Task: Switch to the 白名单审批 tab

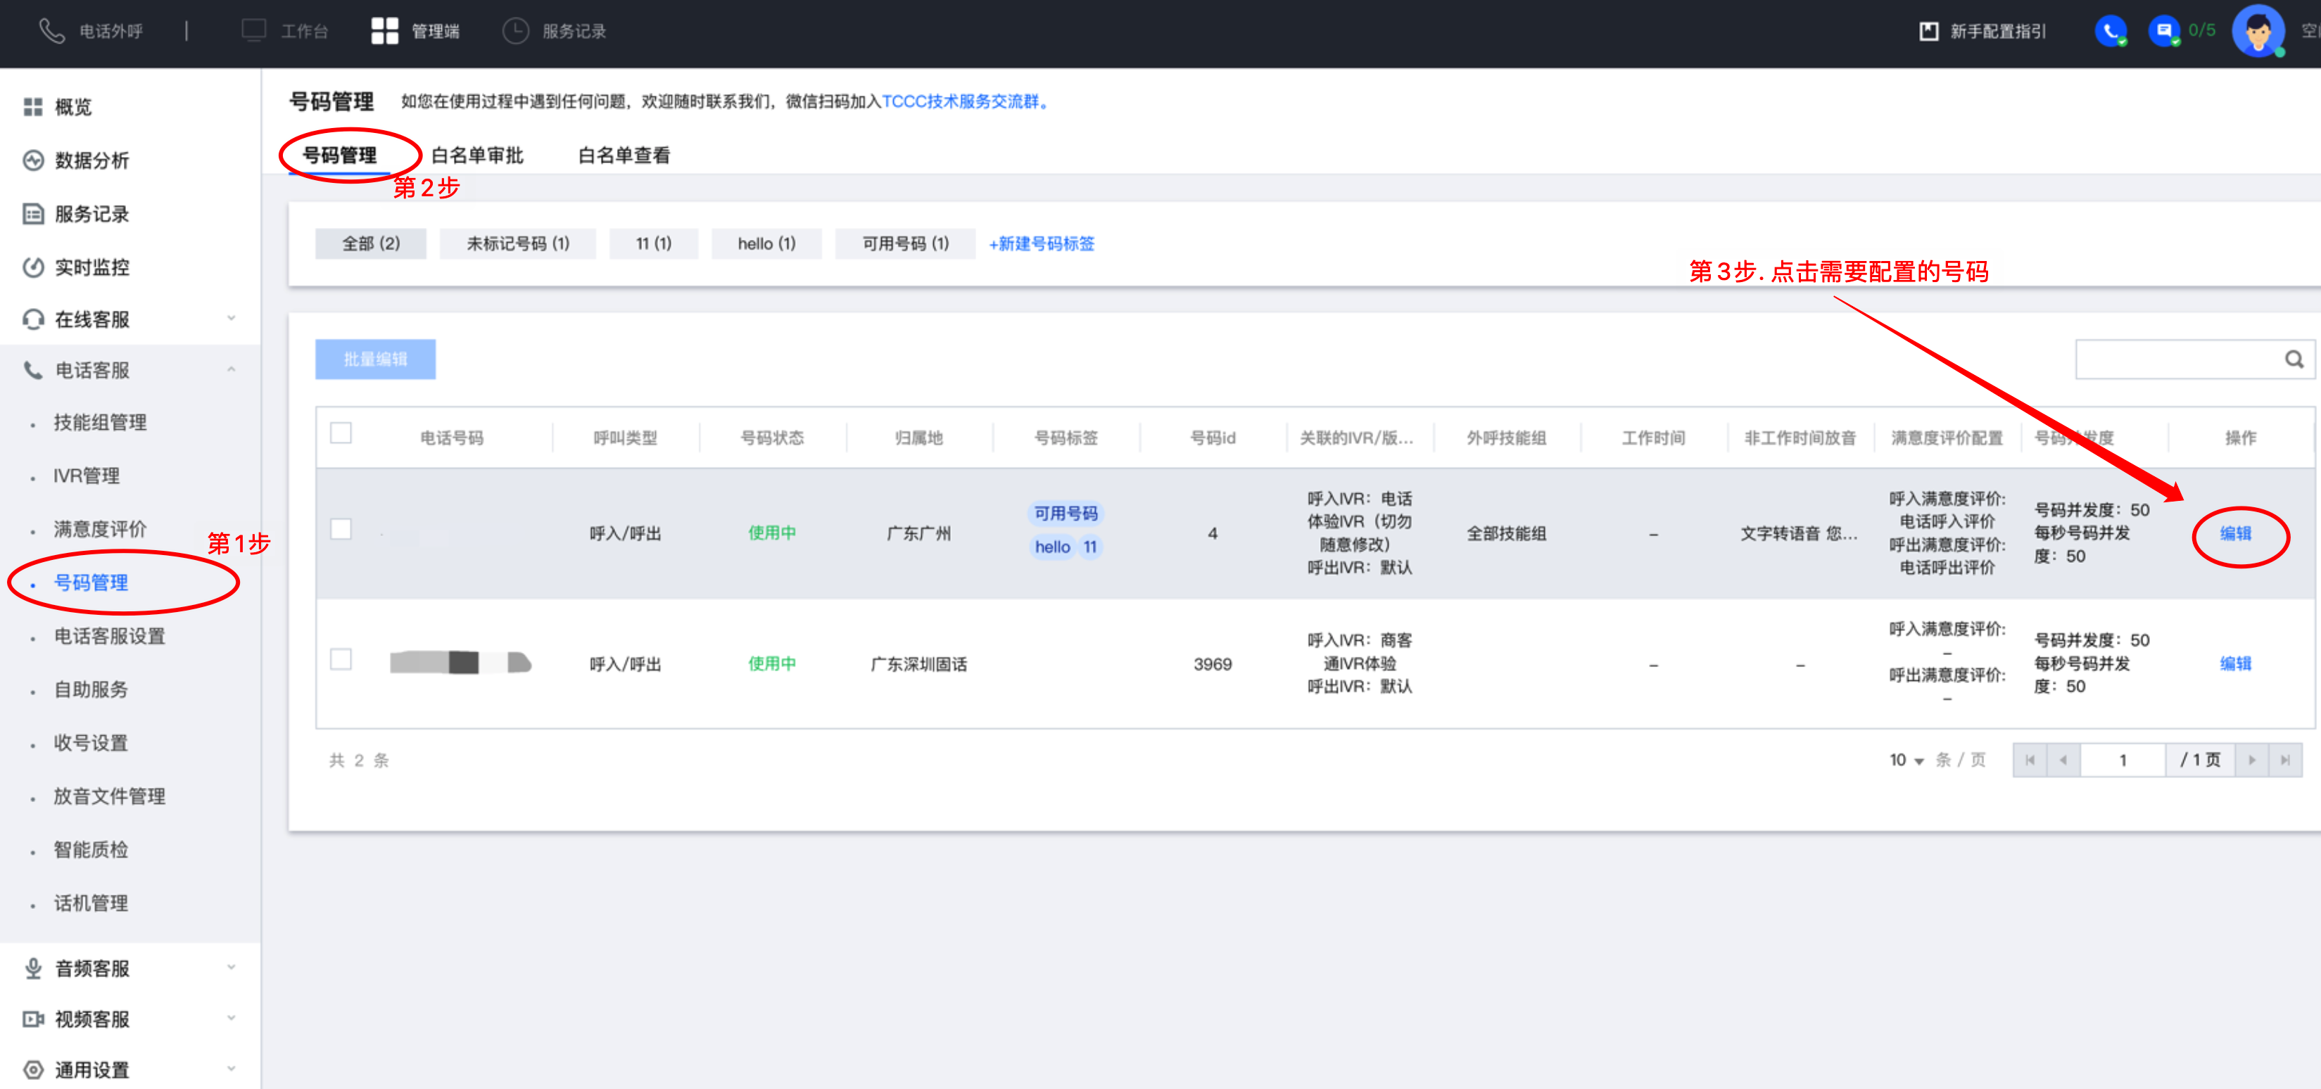Action: coord(478,156)
